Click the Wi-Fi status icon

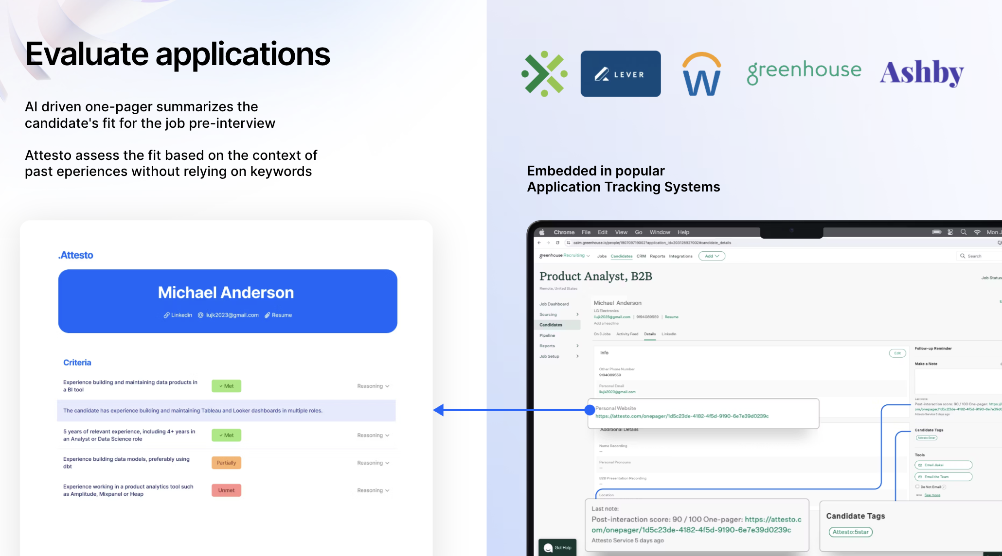977,232
